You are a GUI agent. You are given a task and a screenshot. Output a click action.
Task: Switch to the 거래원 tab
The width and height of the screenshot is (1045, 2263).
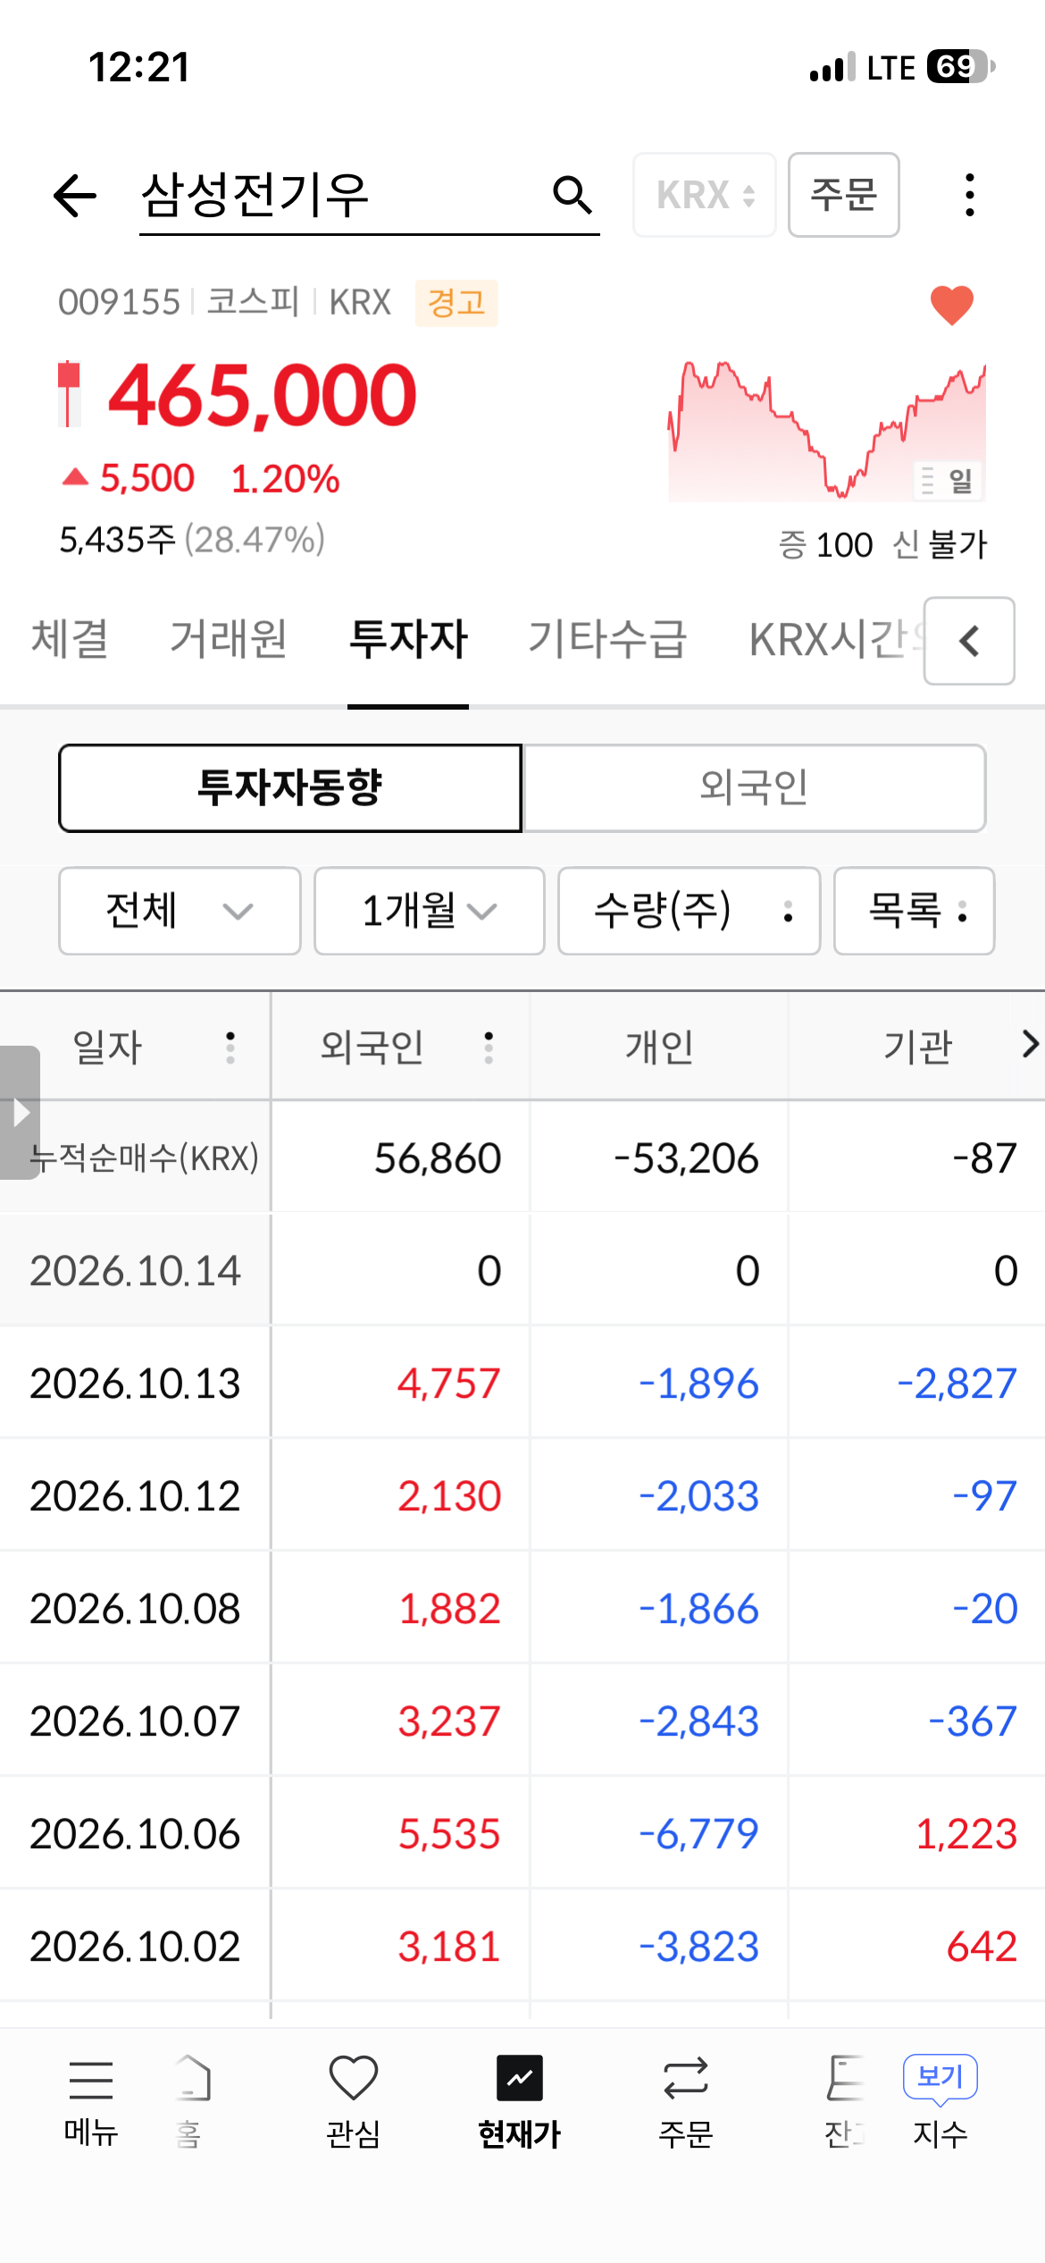(229, 640)
